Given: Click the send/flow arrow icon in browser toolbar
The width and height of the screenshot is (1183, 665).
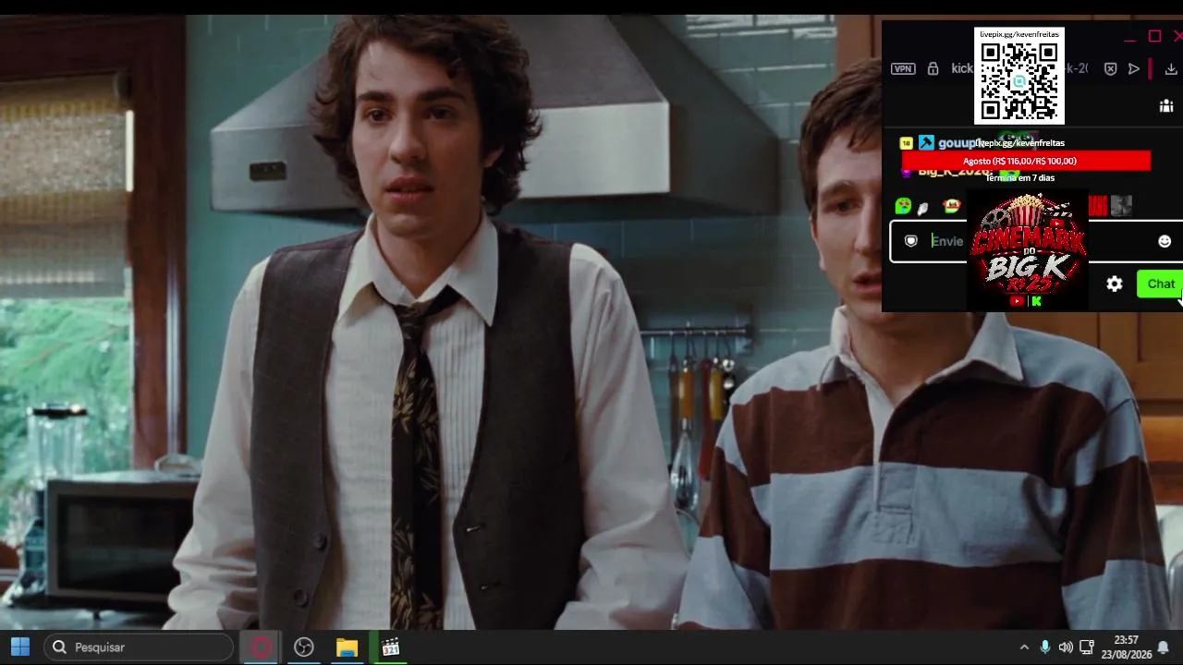Looking at the screenshot, I should [1134, 68].
